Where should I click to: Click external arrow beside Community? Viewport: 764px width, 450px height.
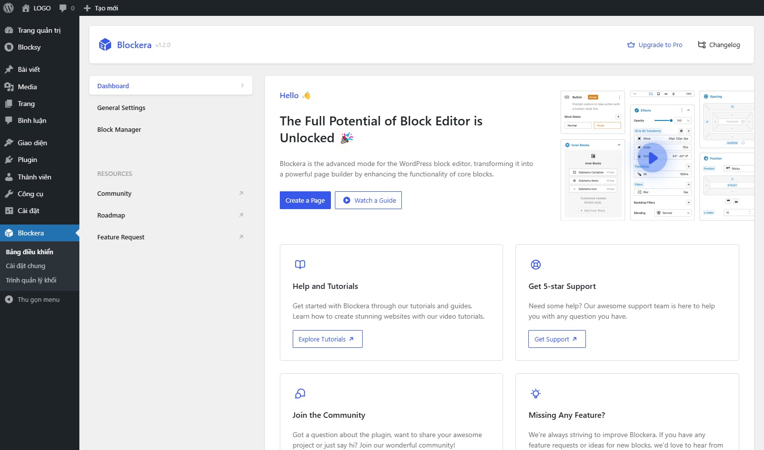click(241, 193)
